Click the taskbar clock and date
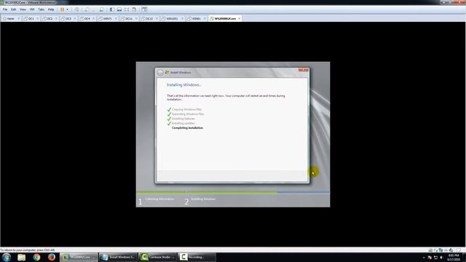466x262 pixels. click(454, 257)
